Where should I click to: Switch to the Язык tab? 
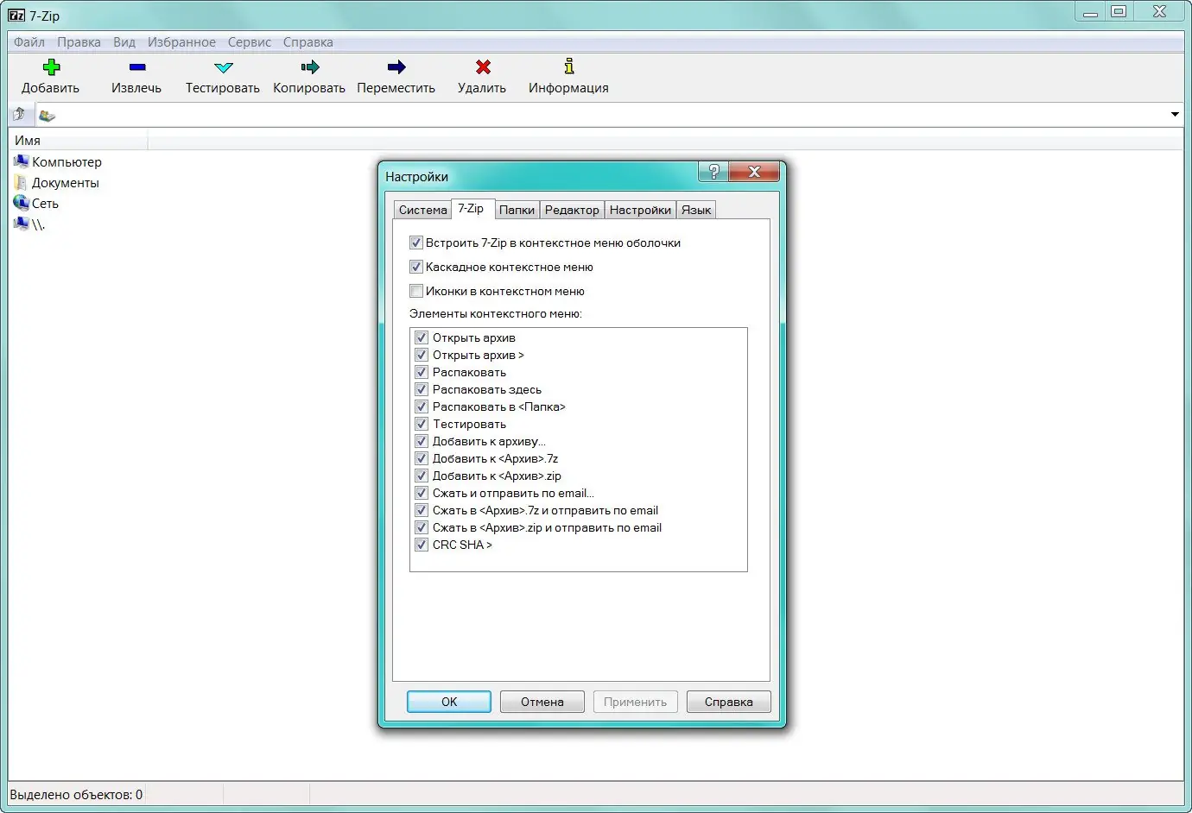[696, 210]
